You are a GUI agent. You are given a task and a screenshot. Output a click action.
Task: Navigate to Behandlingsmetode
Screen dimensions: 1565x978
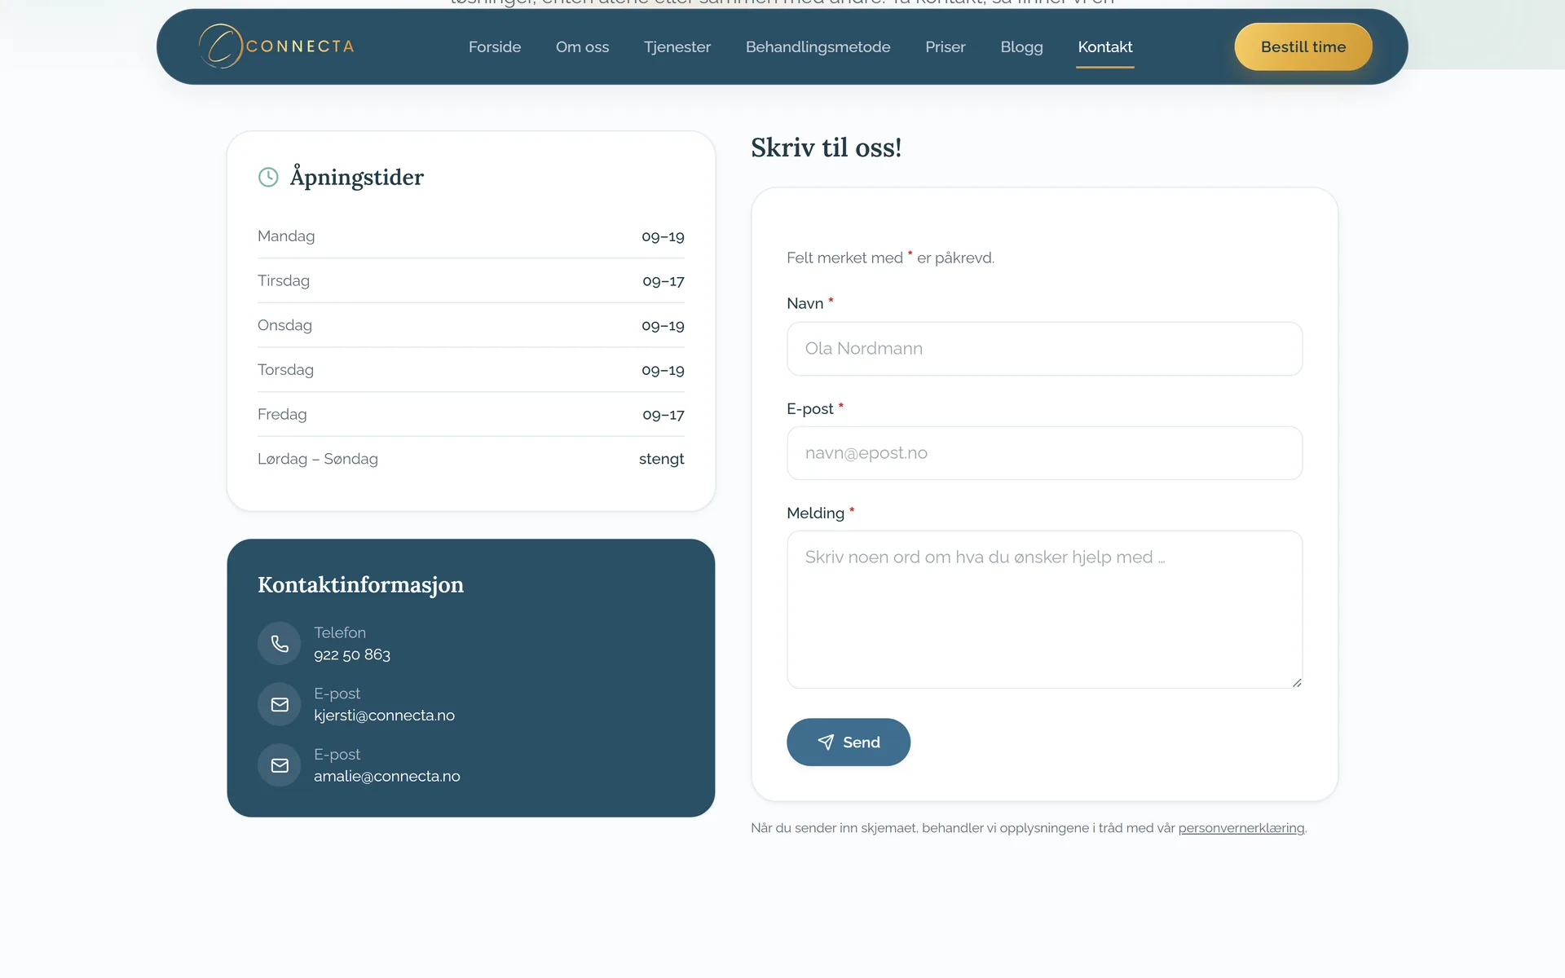[818, 46]
